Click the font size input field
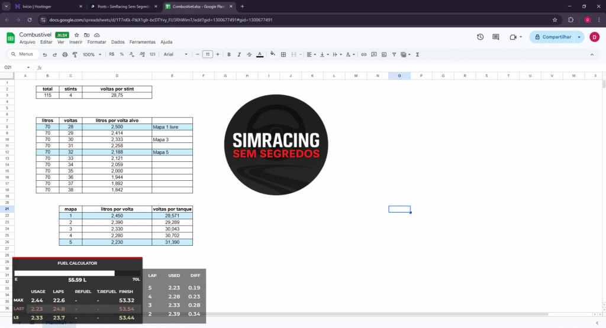 (x=207, y=54)
